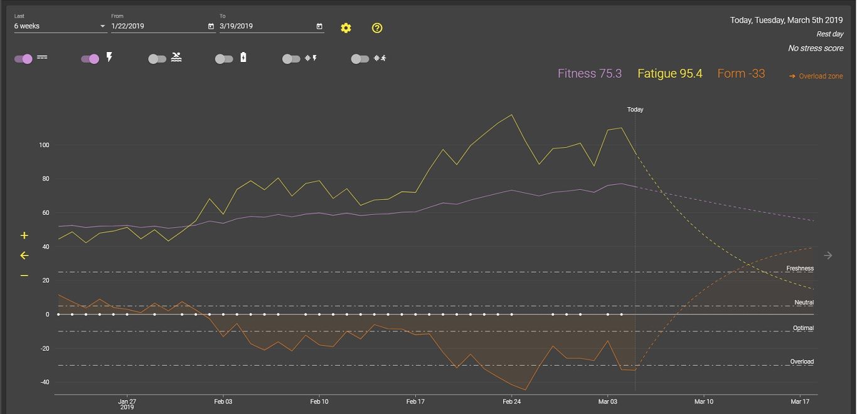
Task: Click the yellow left arrow to shift period back
Action: pyautogui.click(x=24, y=256)
